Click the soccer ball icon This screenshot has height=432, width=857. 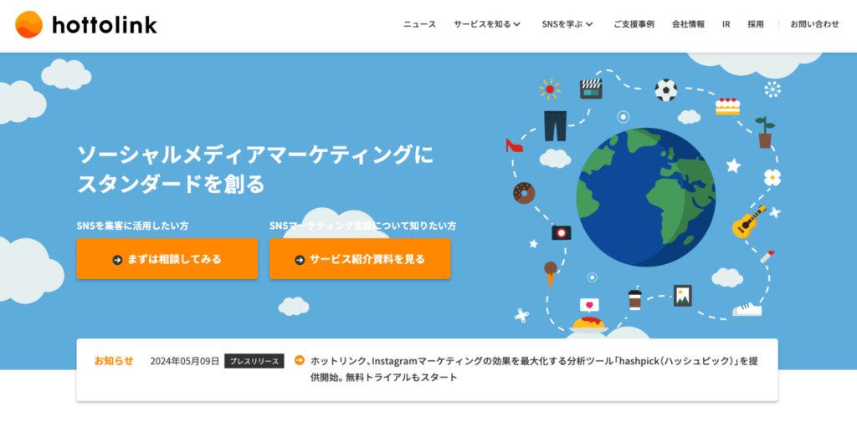point(666,89)
